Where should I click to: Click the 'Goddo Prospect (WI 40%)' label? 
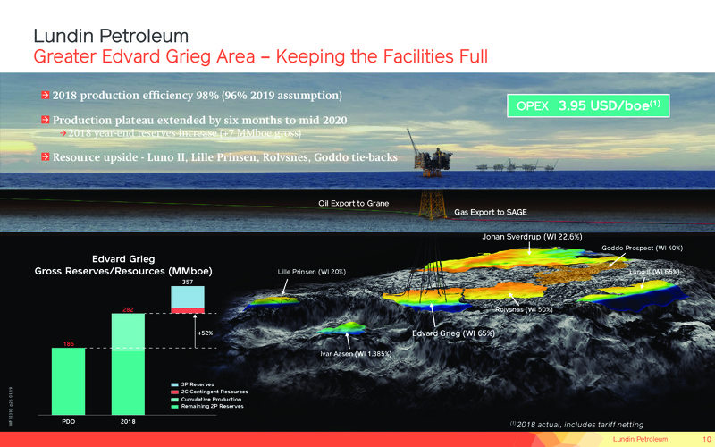click(642, 249)
